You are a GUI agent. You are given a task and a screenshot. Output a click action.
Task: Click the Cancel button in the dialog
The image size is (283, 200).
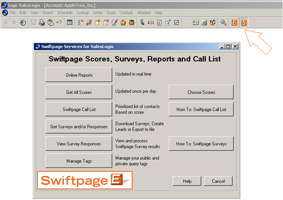(x=218, y=181)
